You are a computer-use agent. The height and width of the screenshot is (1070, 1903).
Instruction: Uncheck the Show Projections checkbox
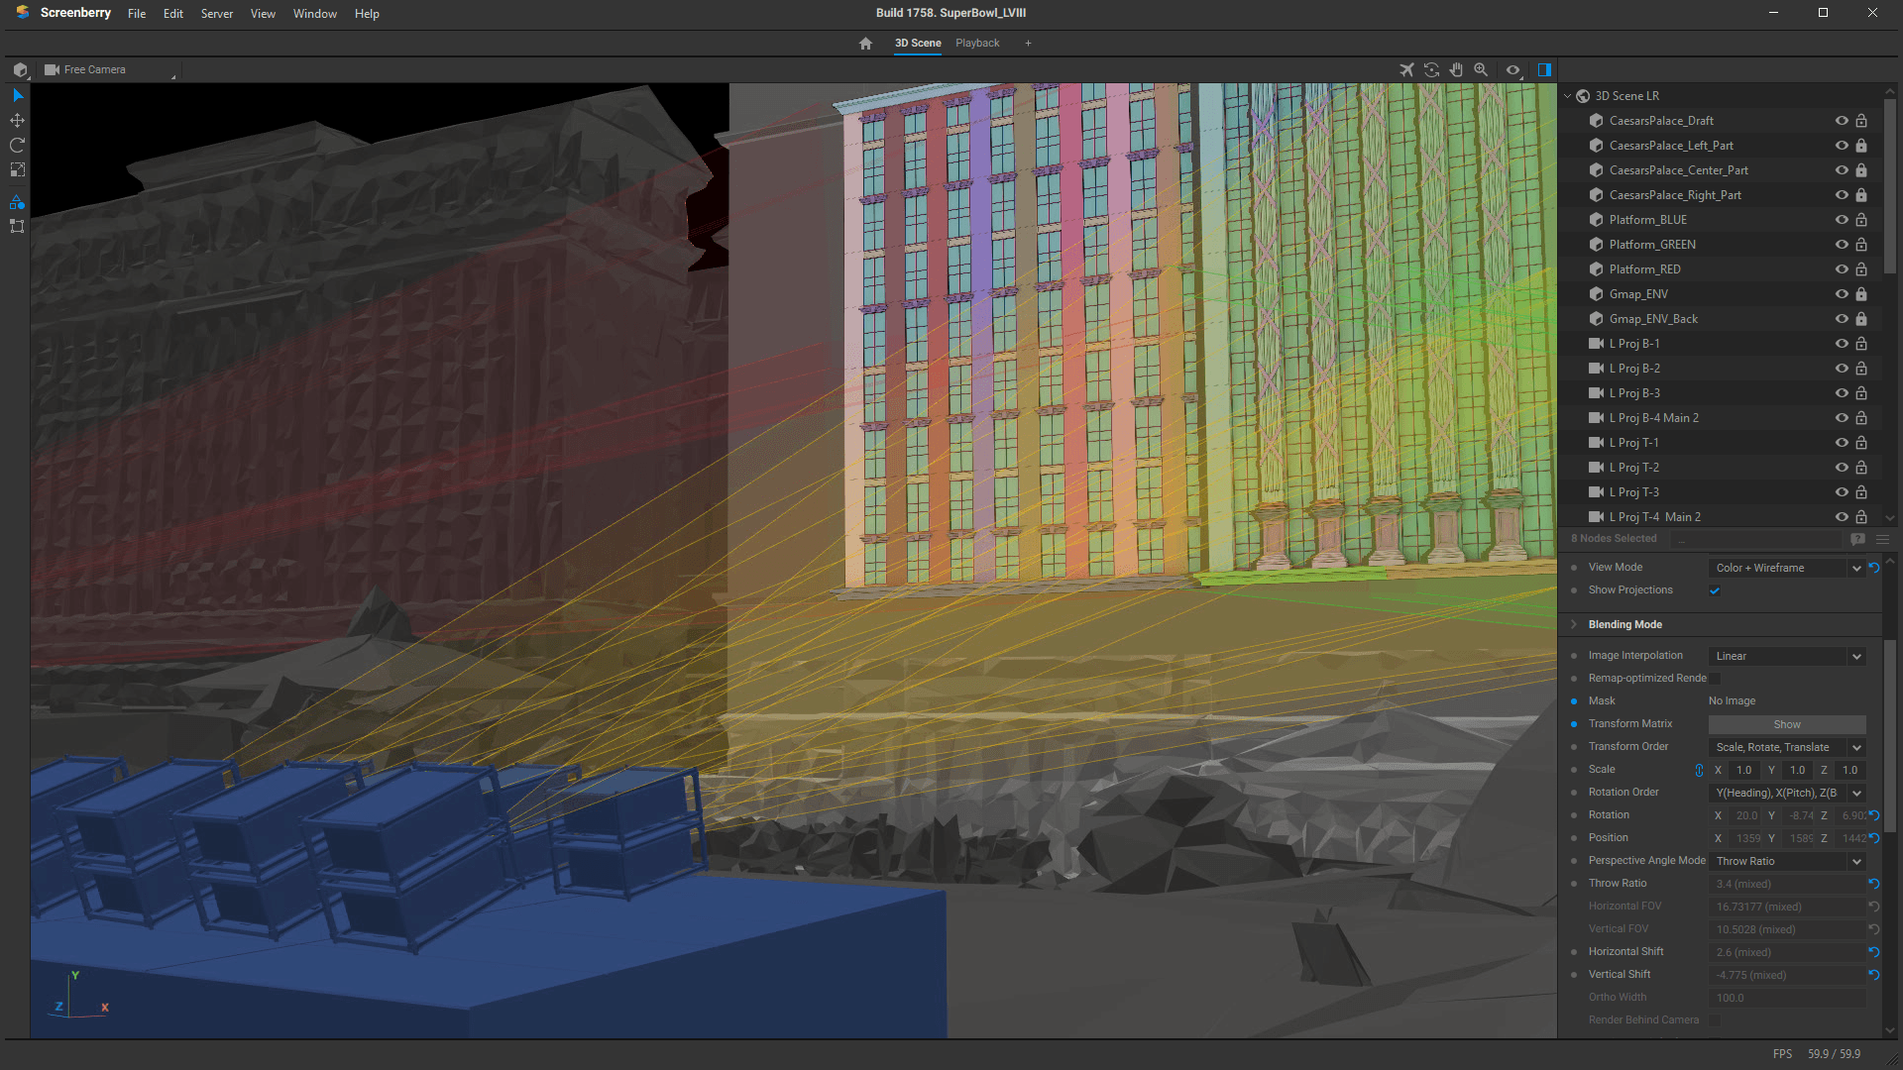1715,590
